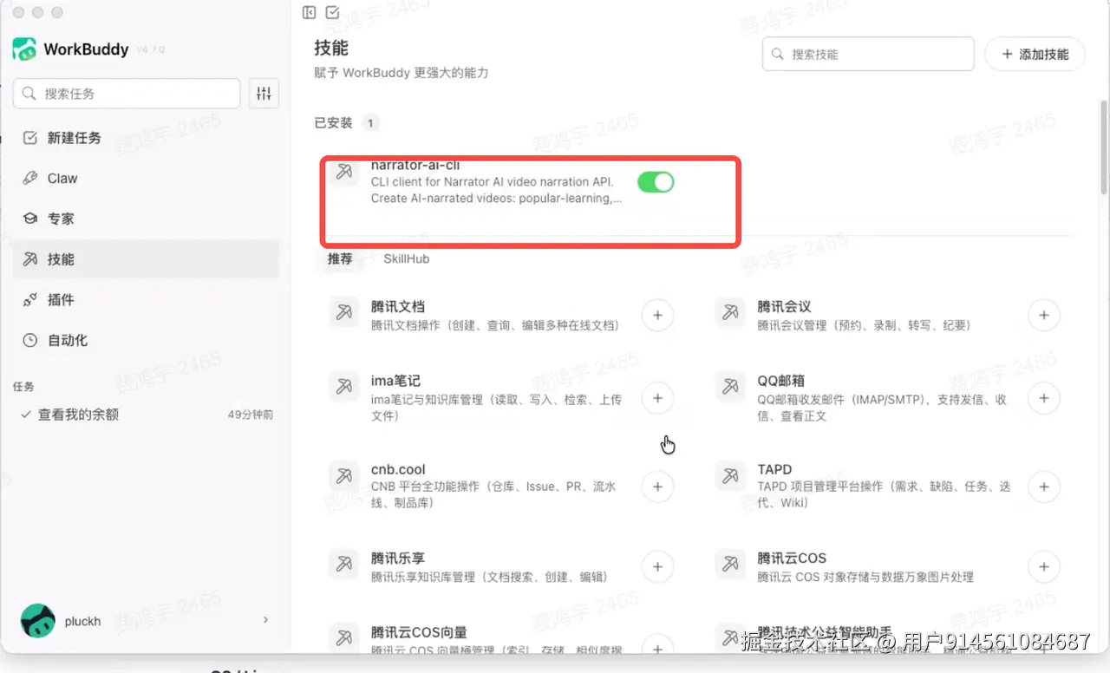
Task: Expand the pluckh account chevron
Action: [265, 620]
